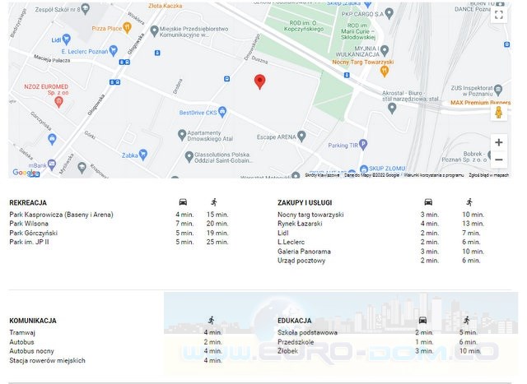Image resolution: width=527 pixels, height=384 pixels.
Task: Click 'Zgłoś błąd w mapach' link
Action: [488, 175]
